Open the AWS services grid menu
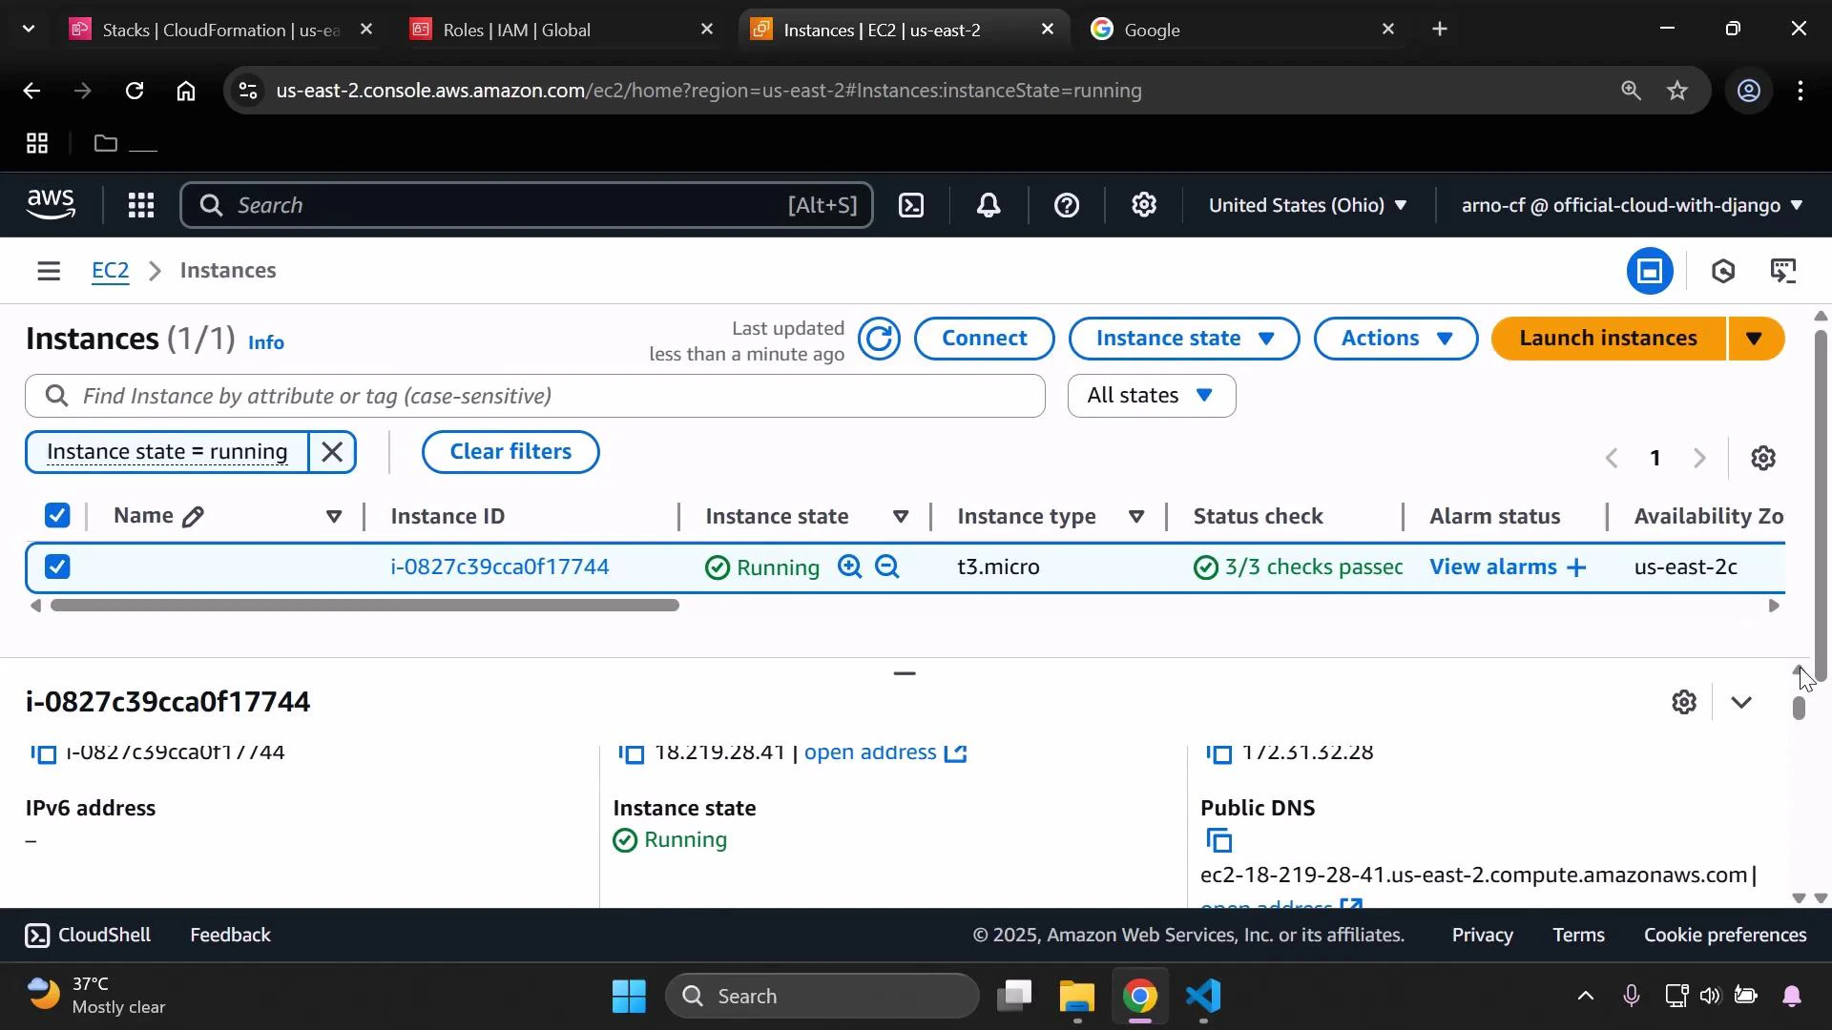 coord(140,205)
